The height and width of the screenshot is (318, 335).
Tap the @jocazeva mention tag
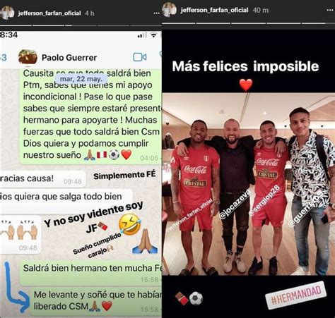click(x=235, y=205)
